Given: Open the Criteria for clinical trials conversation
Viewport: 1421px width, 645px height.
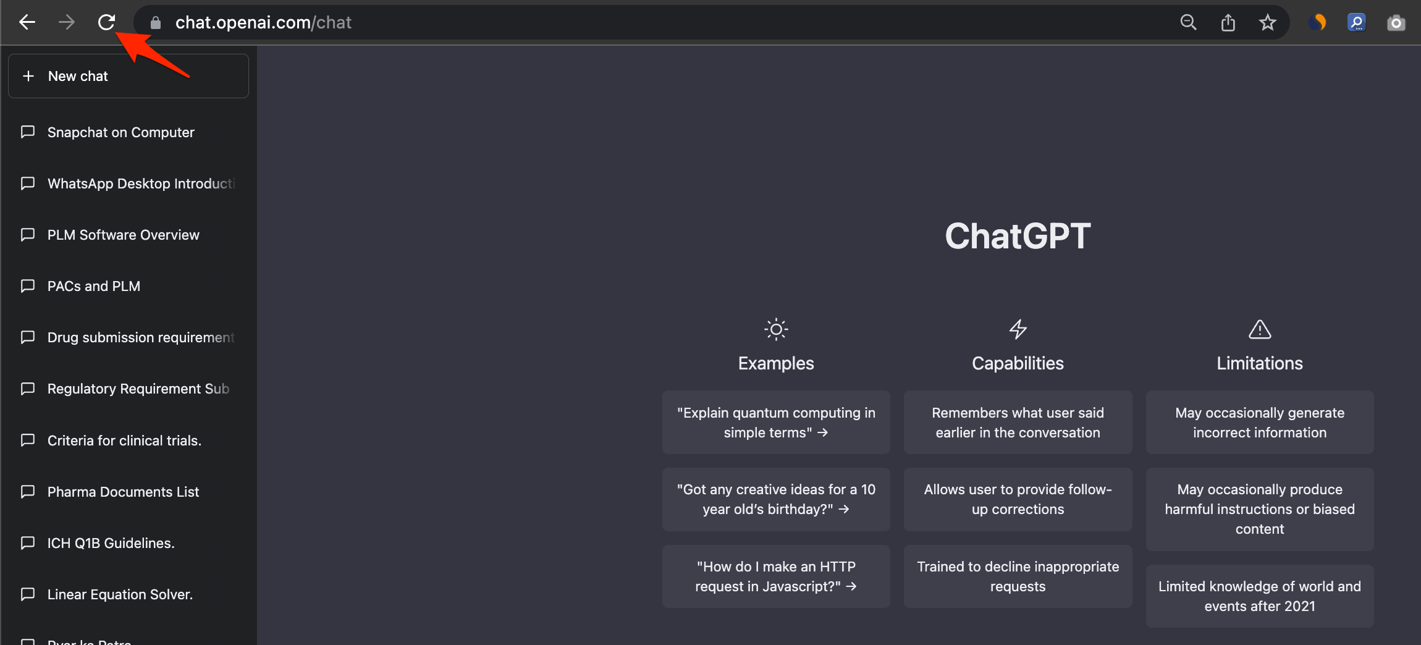Looking at the screenshot, I should point(124,440).
